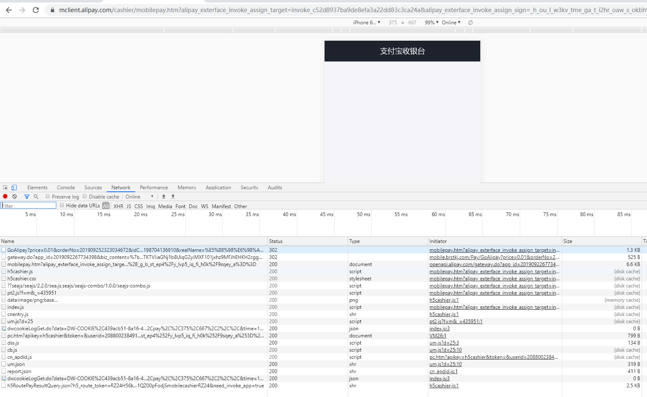This screenshot has width=647, height=397.
Task: Export HAR file with download arrow
Action: coord(173,196)
